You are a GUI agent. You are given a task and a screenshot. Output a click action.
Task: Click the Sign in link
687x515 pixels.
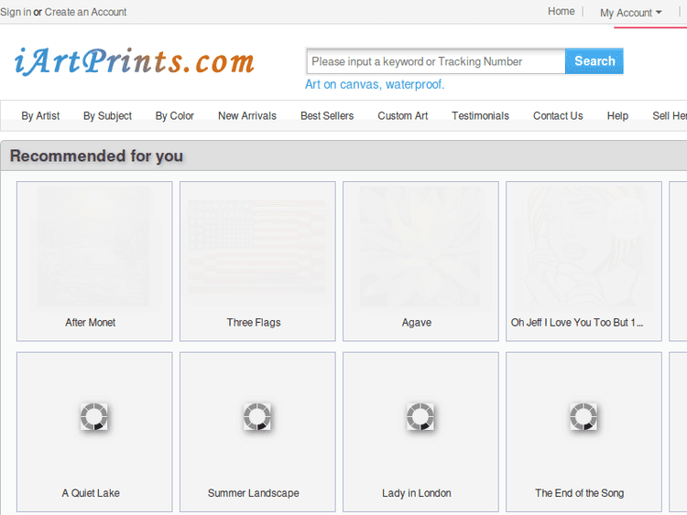tap(15, 12)
